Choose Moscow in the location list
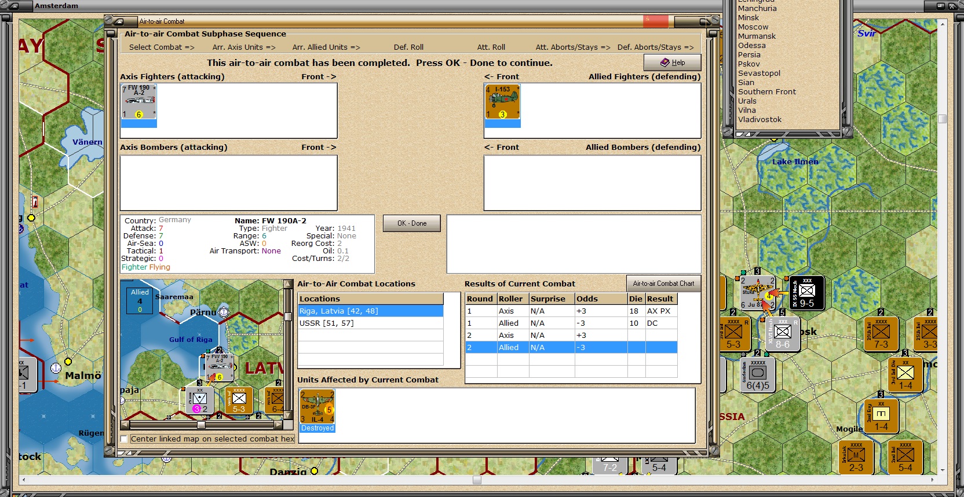Image resolution: width=964 pixels, height=497 pixels. tap(753, 27)
